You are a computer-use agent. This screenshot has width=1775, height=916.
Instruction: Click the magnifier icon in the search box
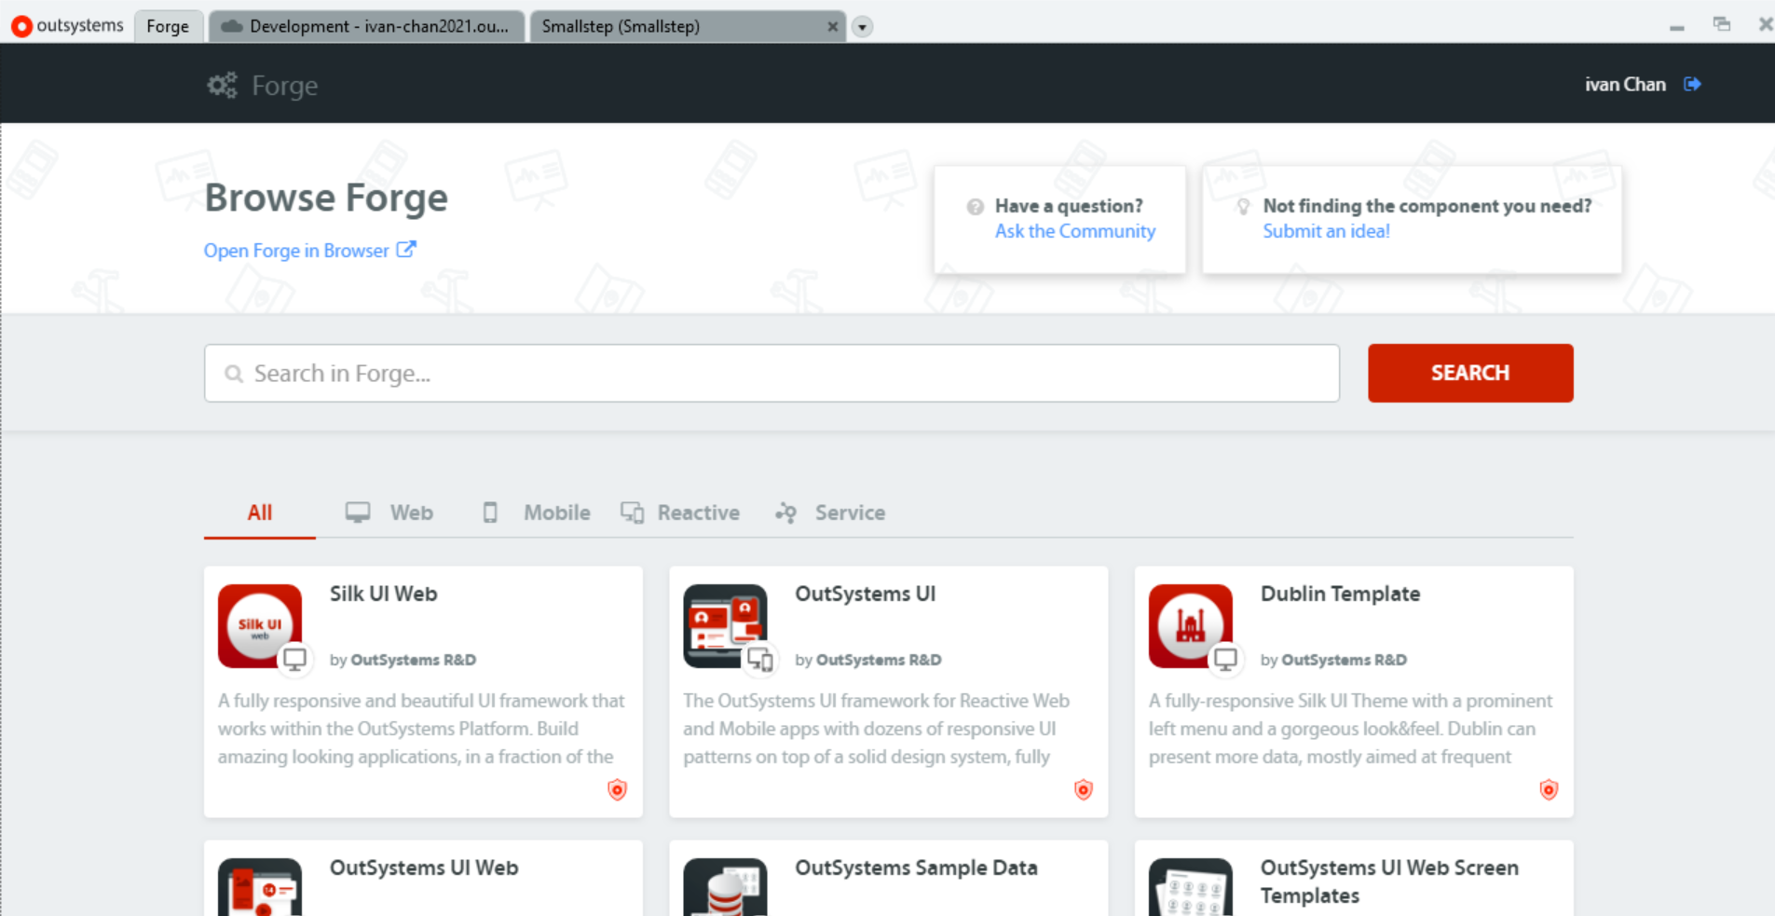(234, 374)
